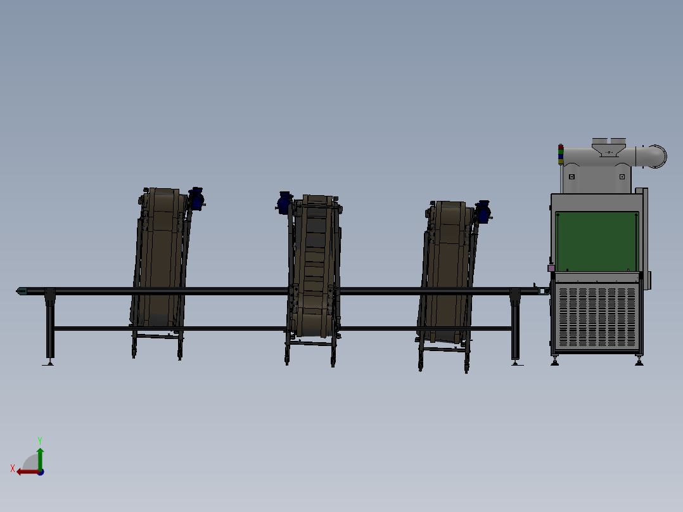The width and height of the screenshot is (683, 512).
Task: Pick the blue motor on the right conveyor
Action: [x=483, y=212]
